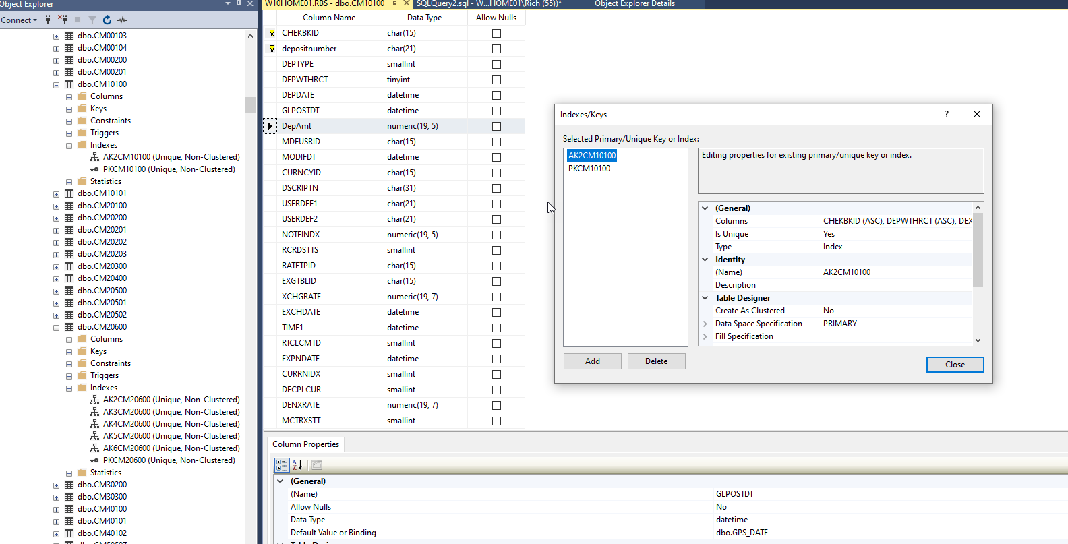Open Activity Monitor from Object Explorer toolbar
Image resolution: width=1068 pixels, height=544 pixels.
point(122,20)
